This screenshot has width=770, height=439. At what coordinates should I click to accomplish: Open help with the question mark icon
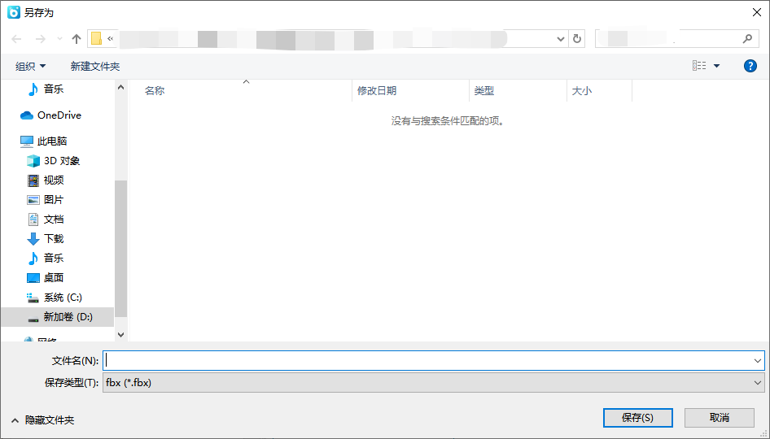coord(750,66)
